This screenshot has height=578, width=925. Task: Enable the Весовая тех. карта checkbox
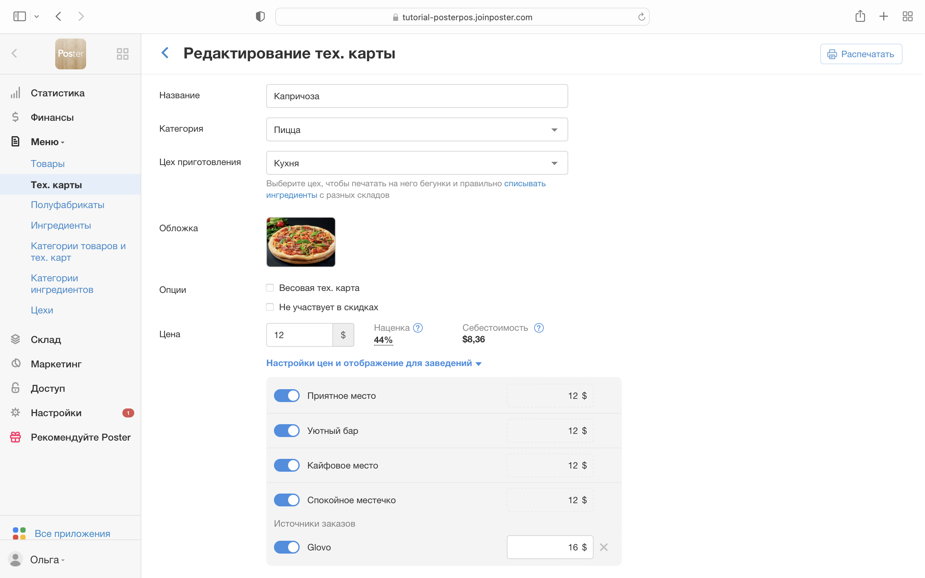pyautogui.click(x=270, y=288)
